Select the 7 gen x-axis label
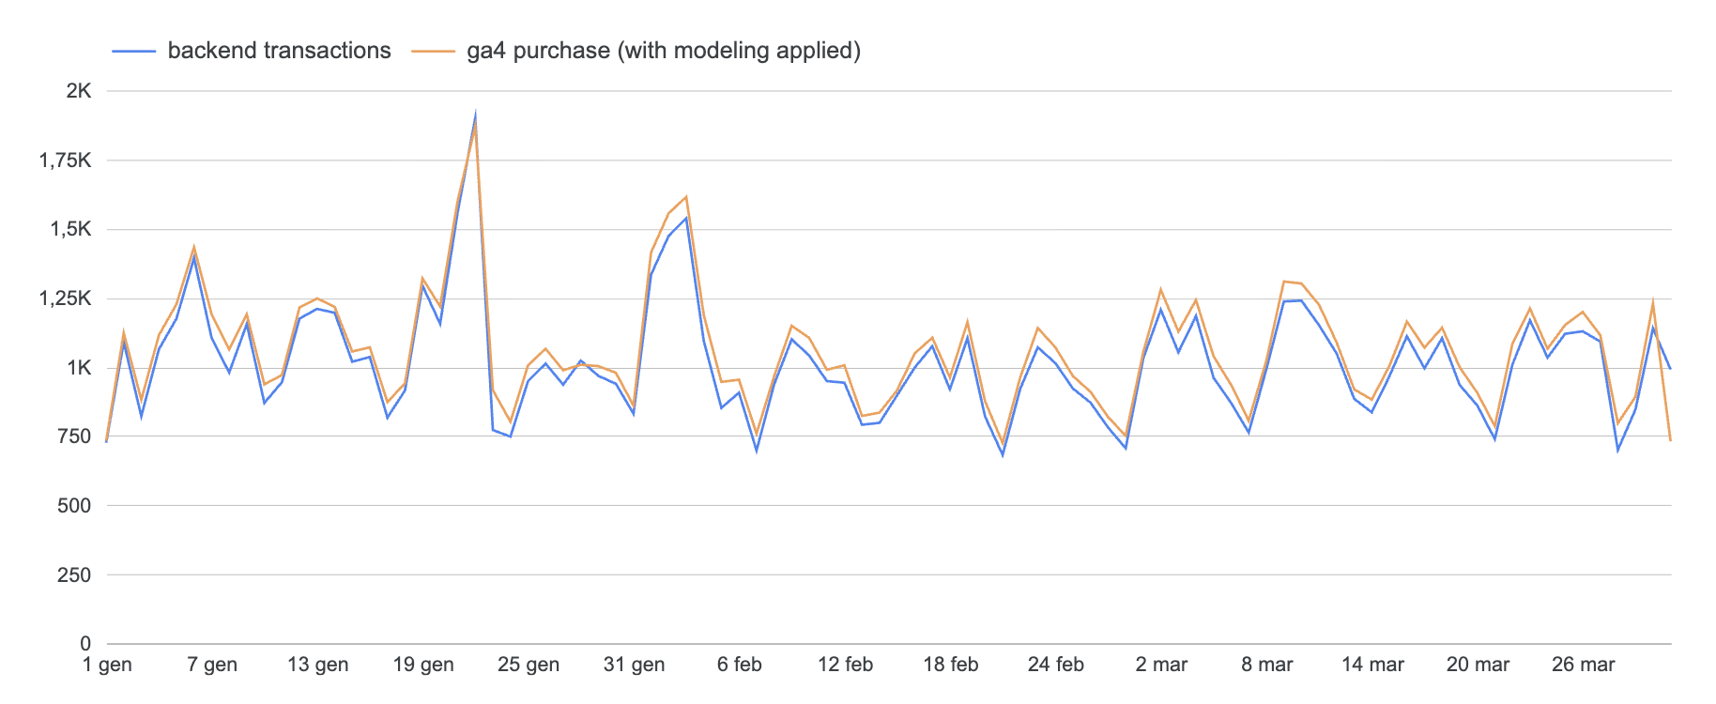This screenshot has width=1716, height=704. pyautogui.click(x=212, y=665)
